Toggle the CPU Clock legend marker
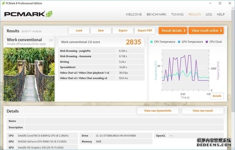Viewport: 235px width, 150px height. click(x=207, y=42)
